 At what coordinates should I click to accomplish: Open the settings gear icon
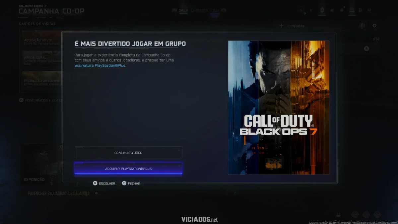pos(374,26)
